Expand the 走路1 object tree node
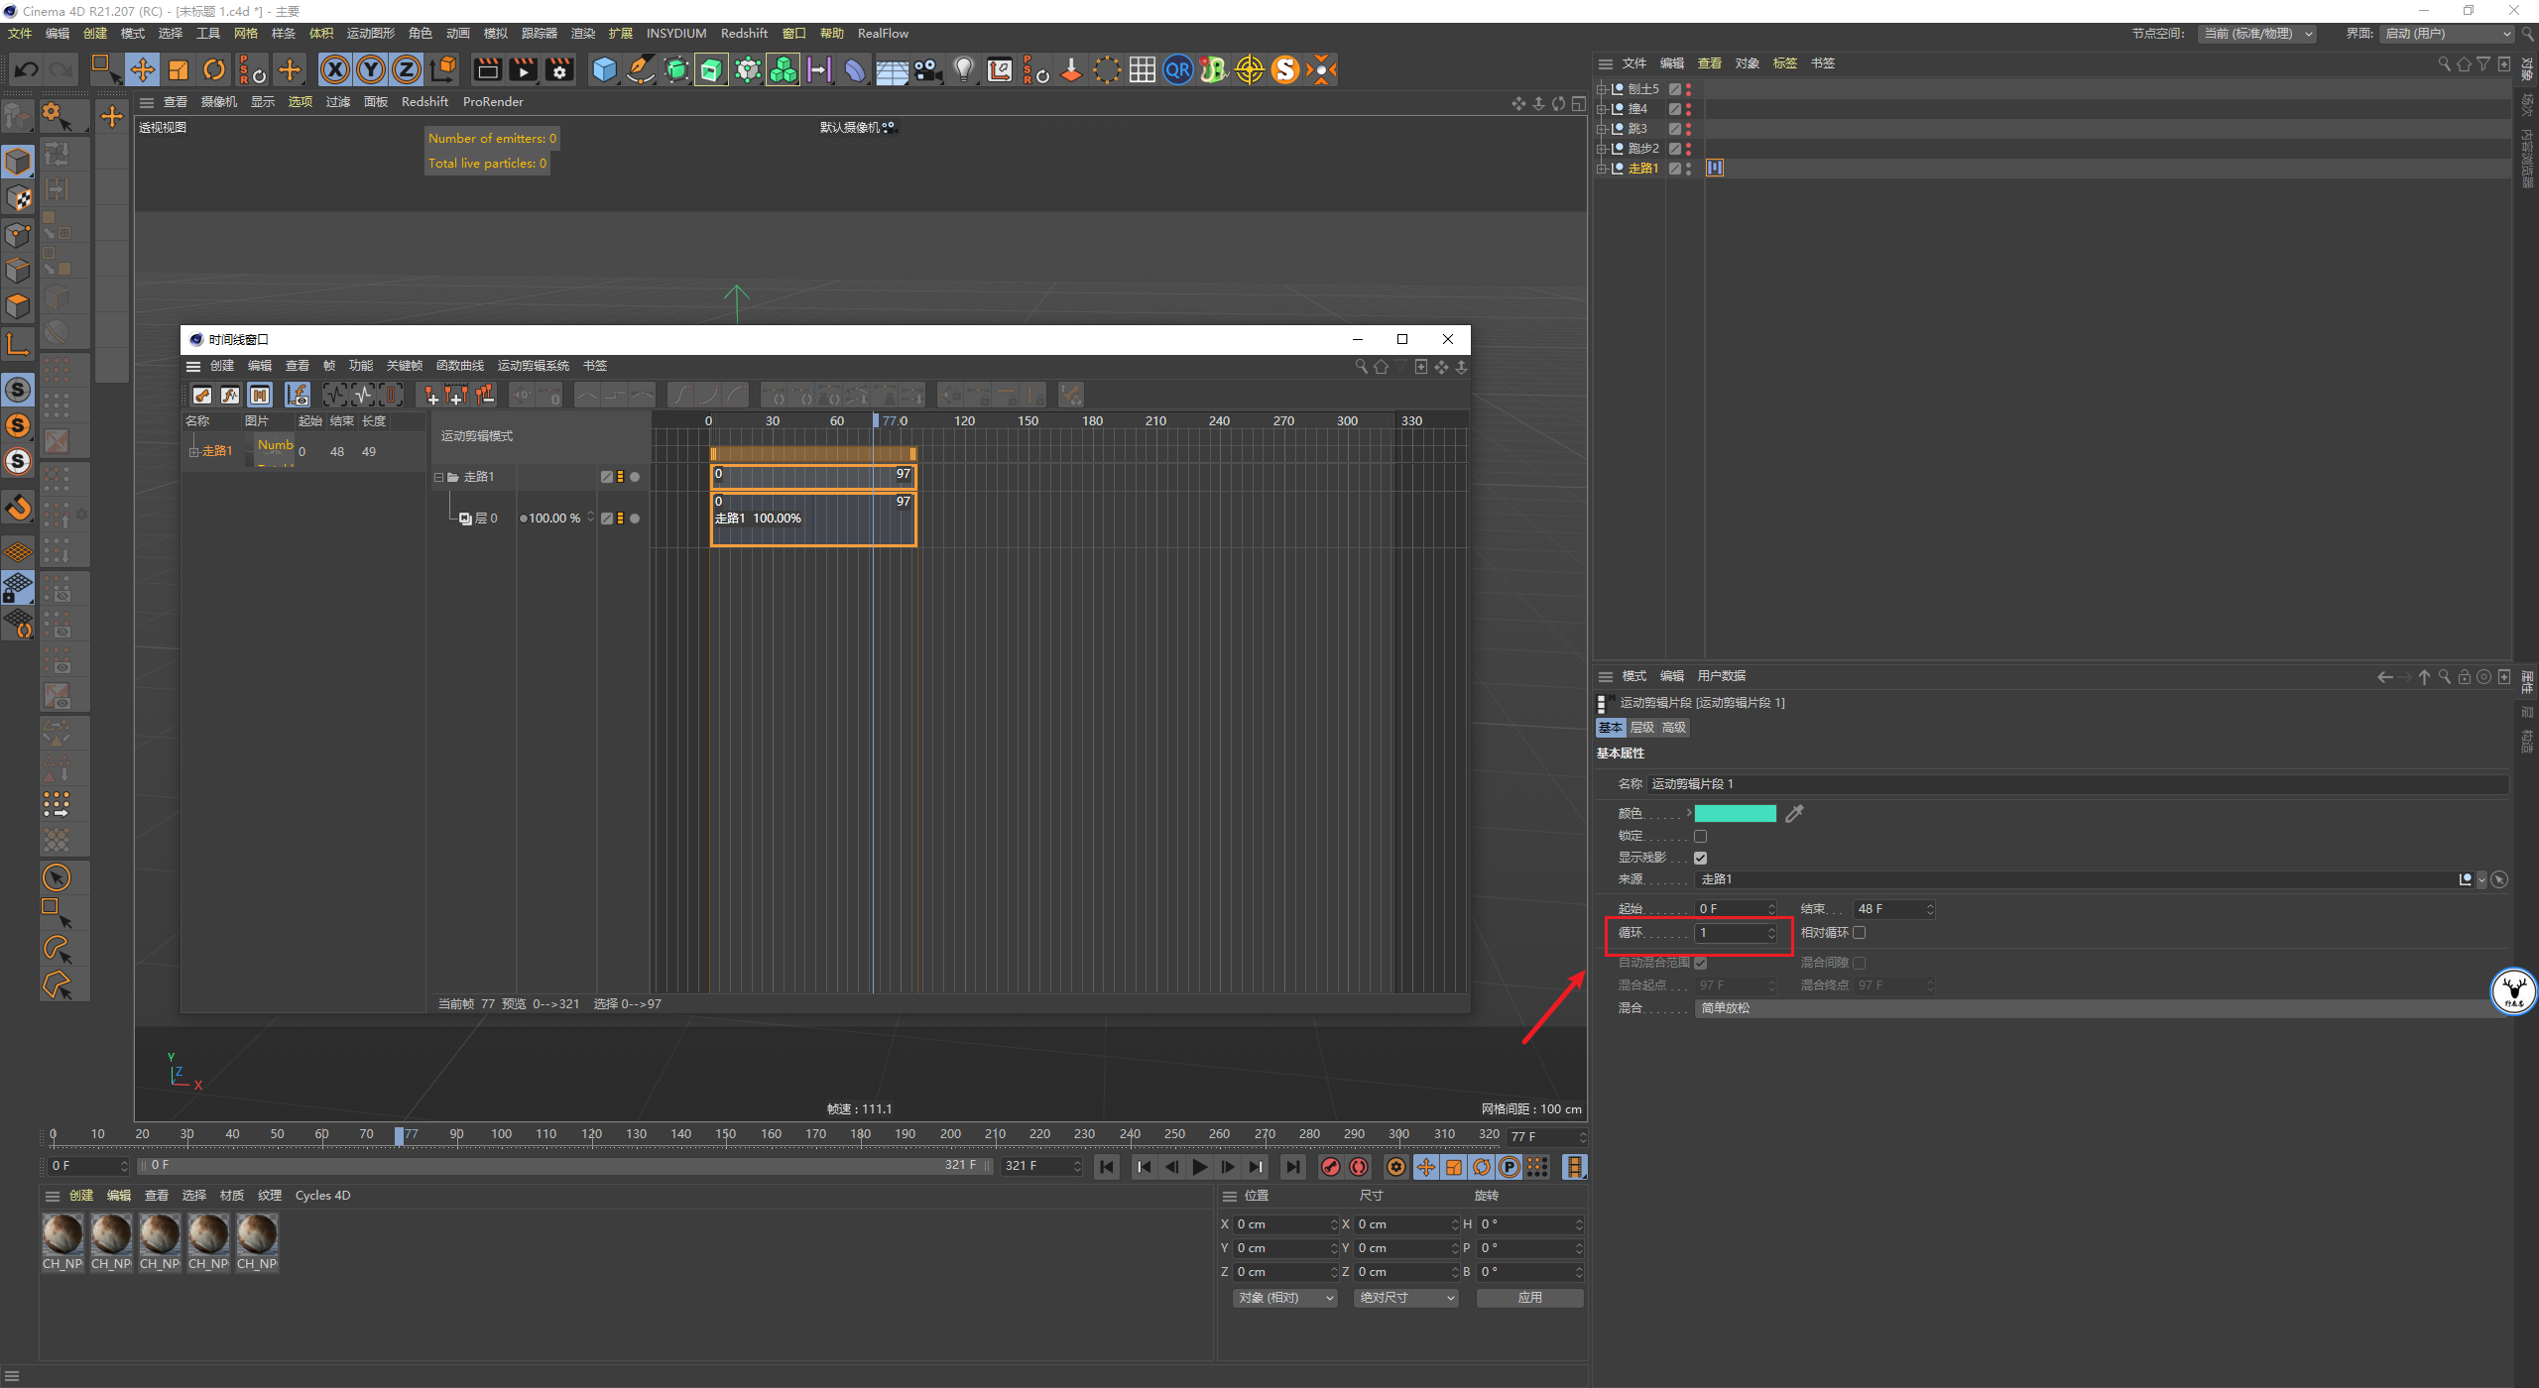 coord(1601,169)
